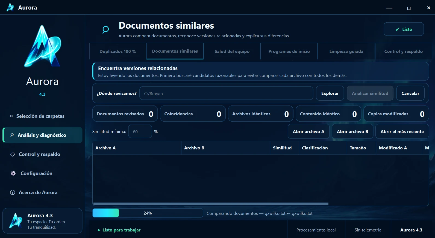Image resolution: width=435 pixels, height=238 pixels.
Task: Click Comparando documentos gxwilko.txt status text
Action: point(260,213)
